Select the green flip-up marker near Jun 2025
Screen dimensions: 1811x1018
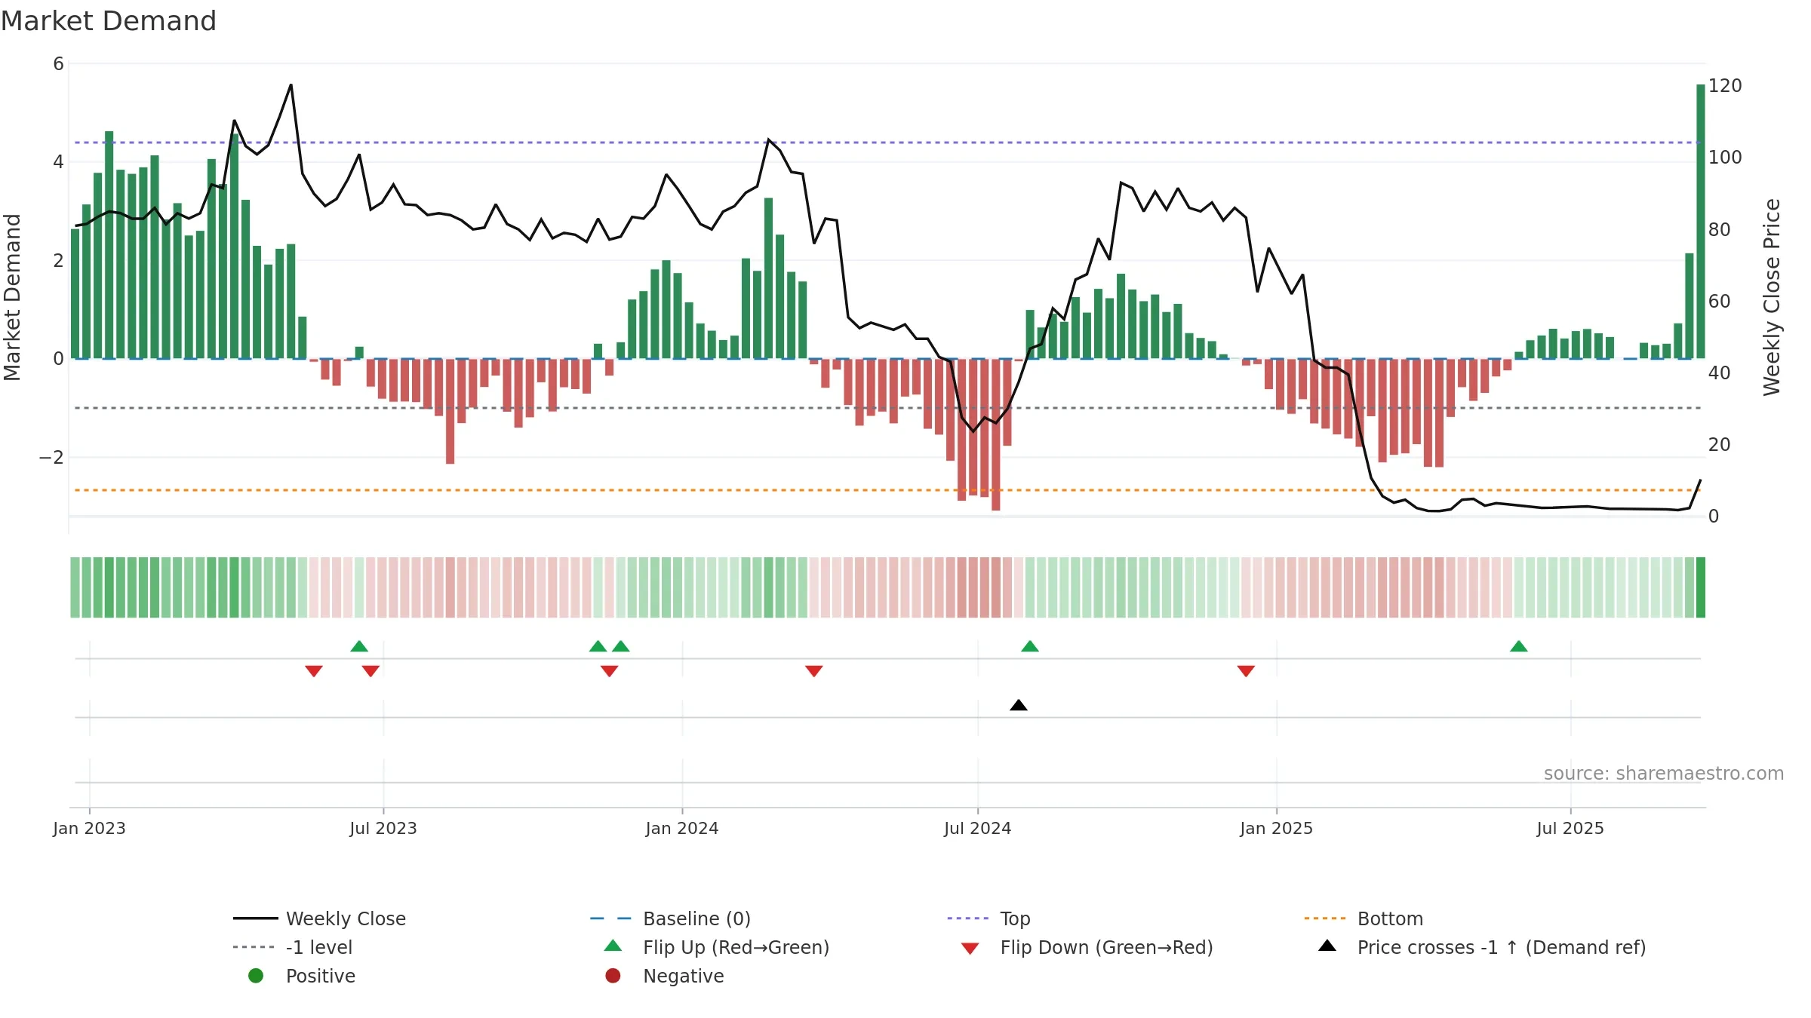1519,646
